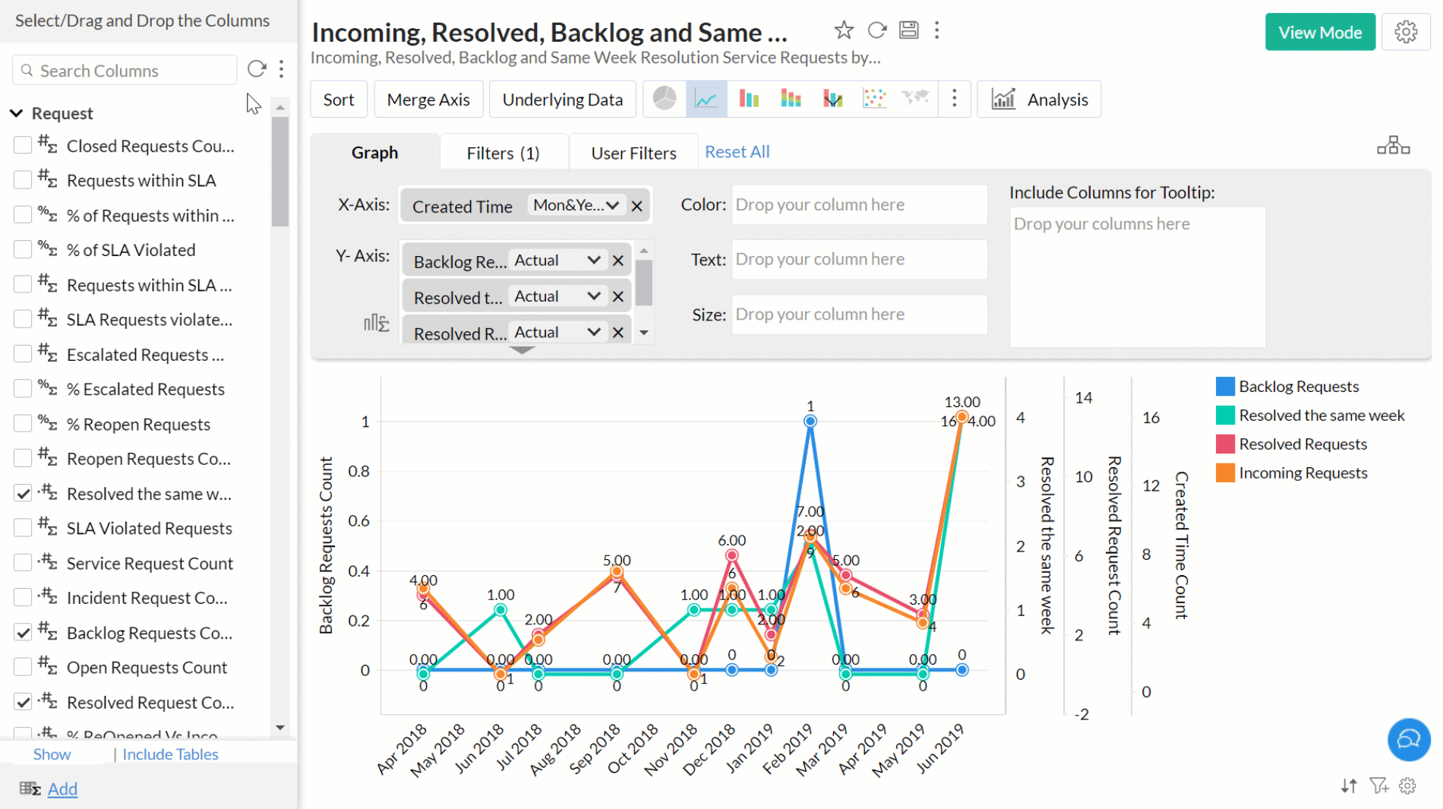The image size is (1443, 809).
Task: Collapse the Request columns group
Action: pyautogui.click(x=16, y=113)
